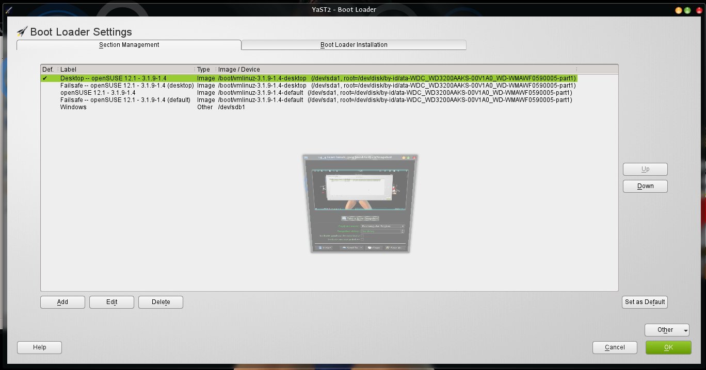The image size is (706, 370).
Task: Click the Up button
Action: pos(645,169)
